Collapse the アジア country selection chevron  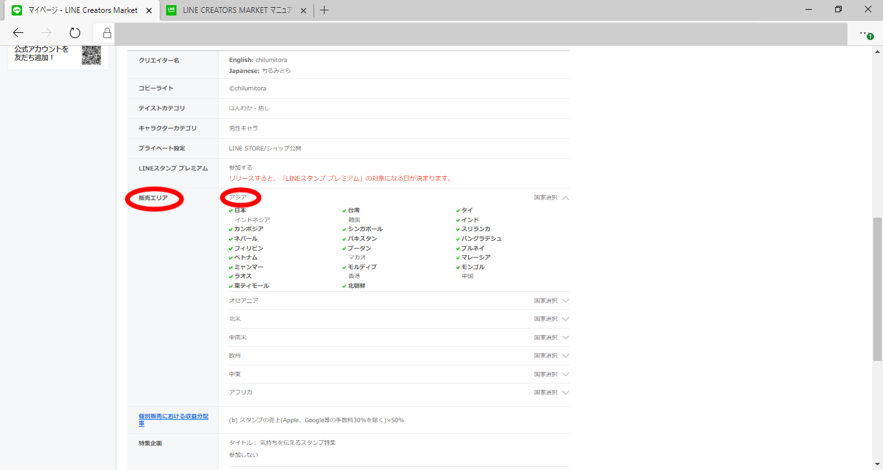coord(566,198)
